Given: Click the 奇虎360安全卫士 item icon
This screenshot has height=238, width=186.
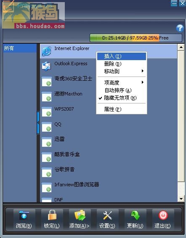Looking at the screenshot, I should click(47, 82).
